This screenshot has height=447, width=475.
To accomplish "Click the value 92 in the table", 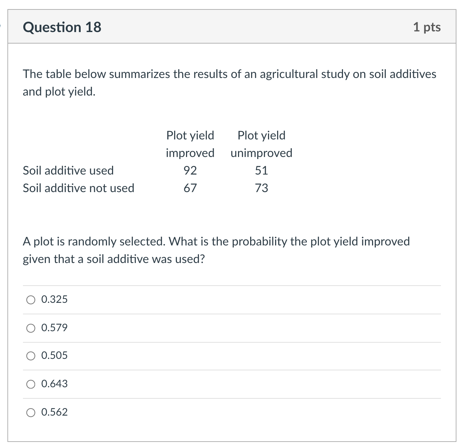I will [191, 170].
